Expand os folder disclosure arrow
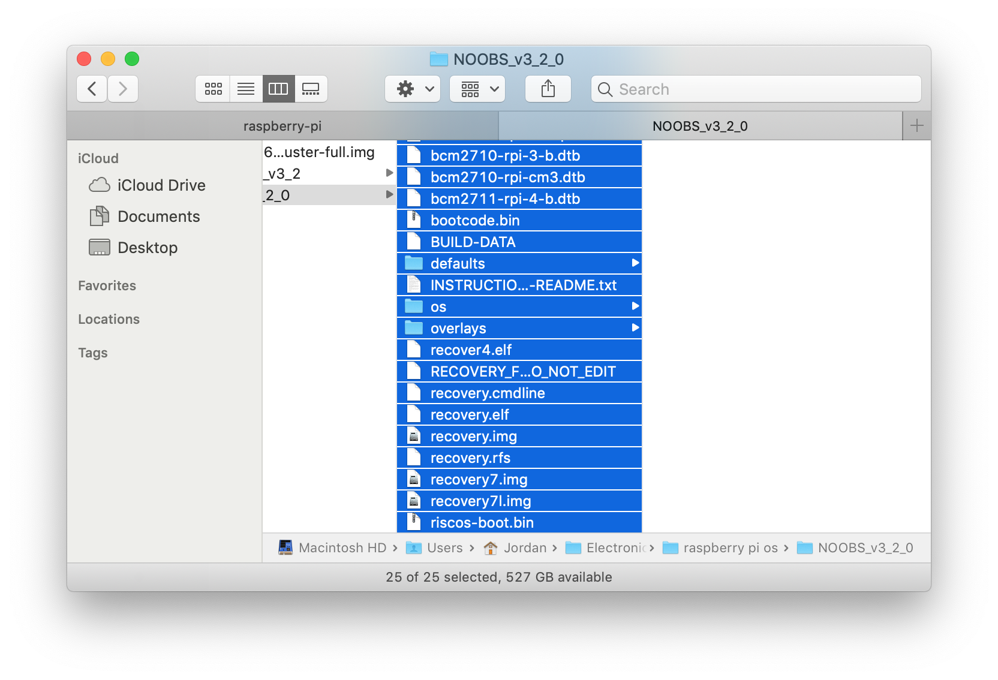Image resolution: width=998 pixels, height=680 pixels. 635,306
